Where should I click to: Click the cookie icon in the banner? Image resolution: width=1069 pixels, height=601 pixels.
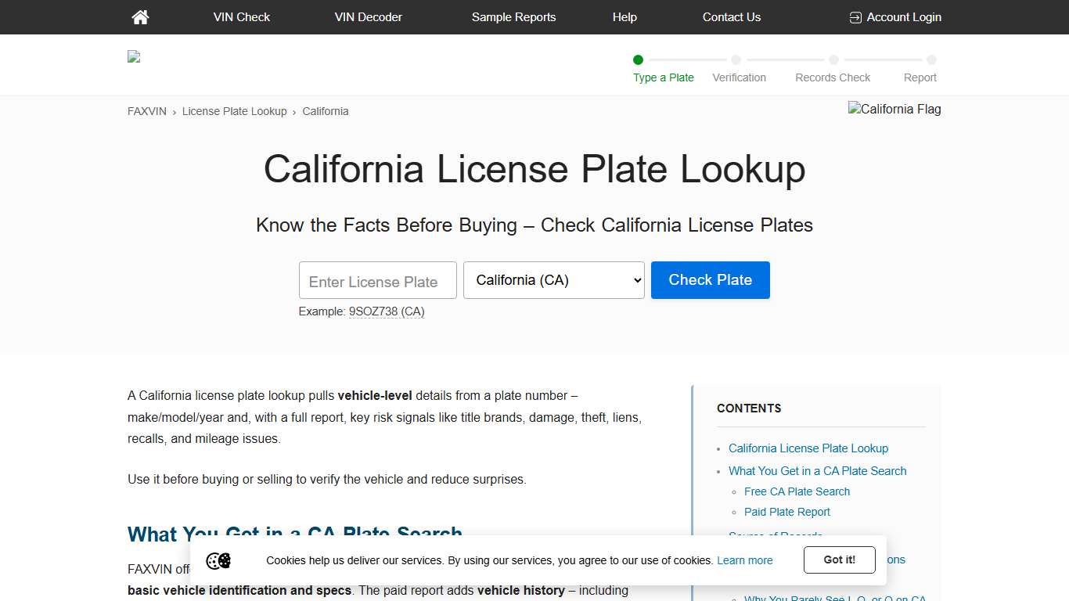[218, 560]
